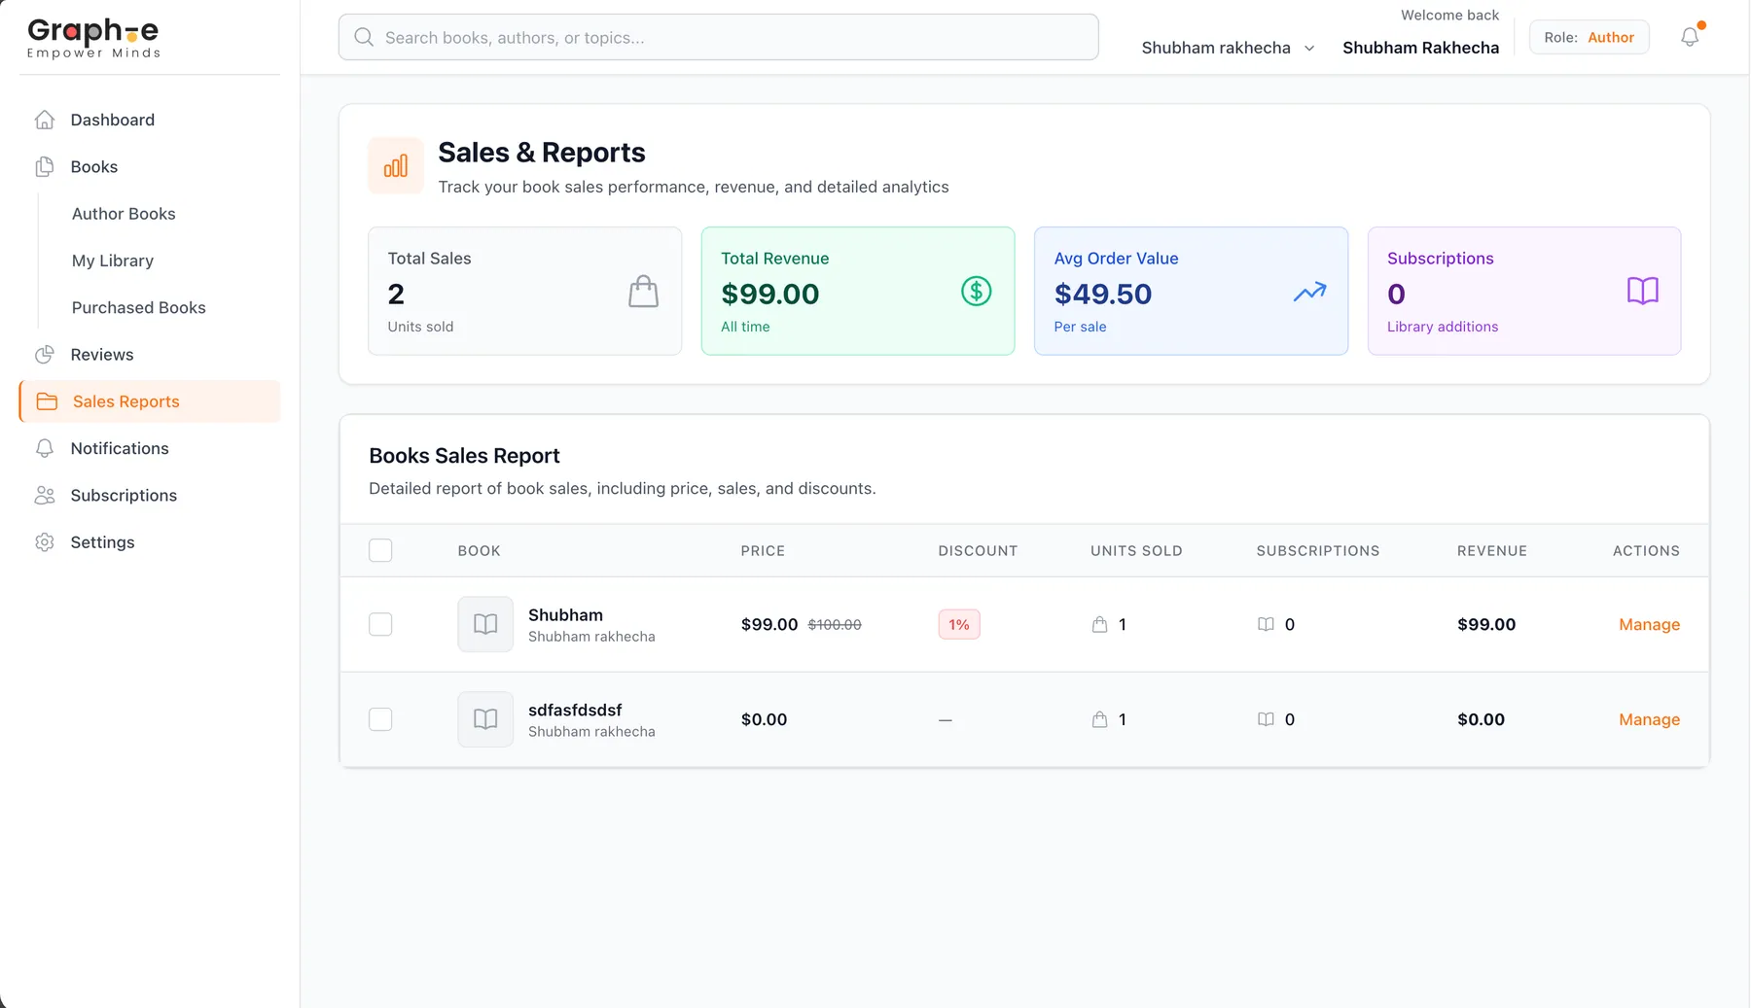
Task: Open the notifications bell in header
Action: 1690,37
